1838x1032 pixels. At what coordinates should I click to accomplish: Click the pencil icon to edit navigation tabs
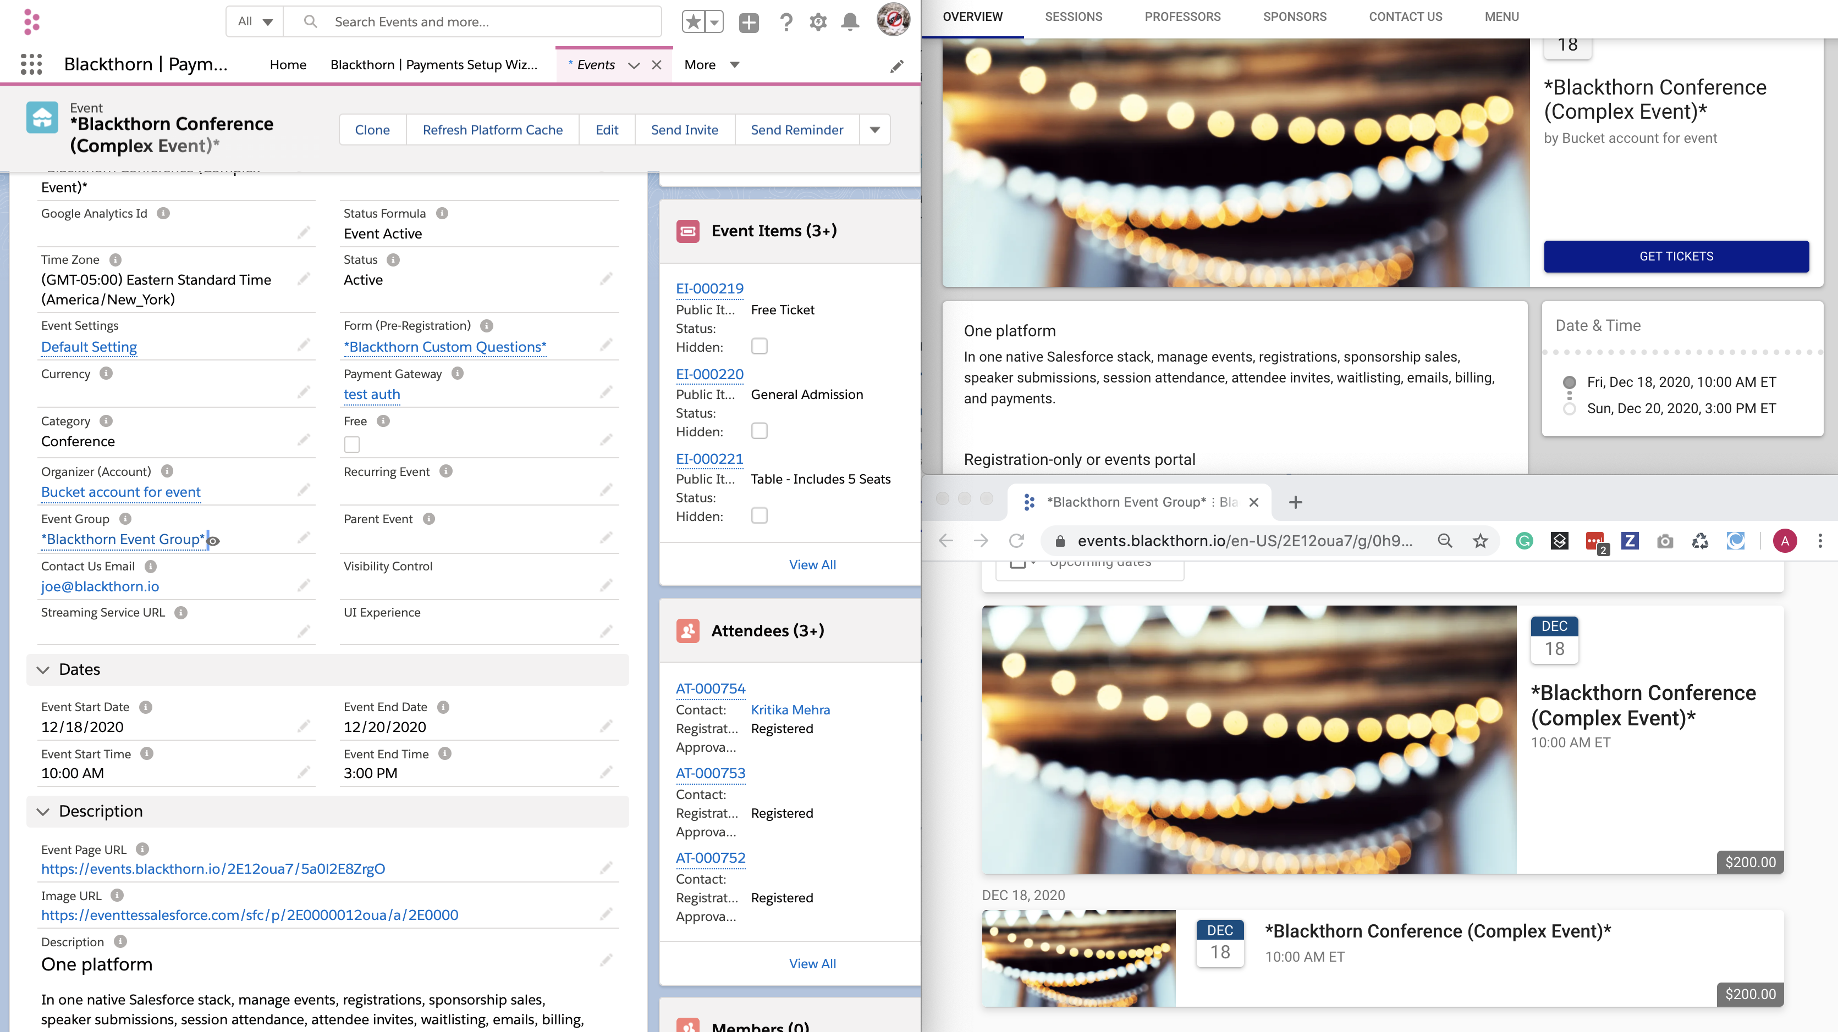(897, 66)
